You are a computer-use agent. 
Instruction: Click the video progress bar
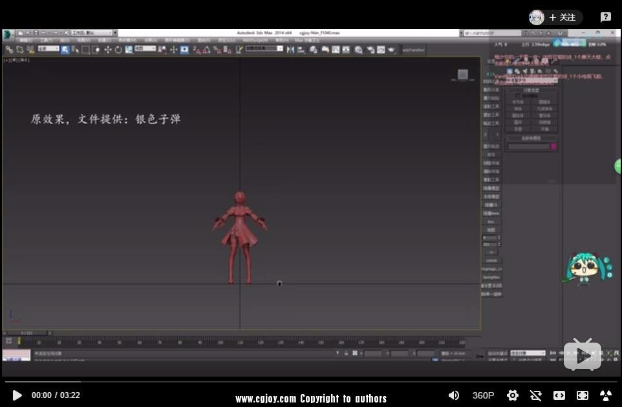click(x=311, y=382)
